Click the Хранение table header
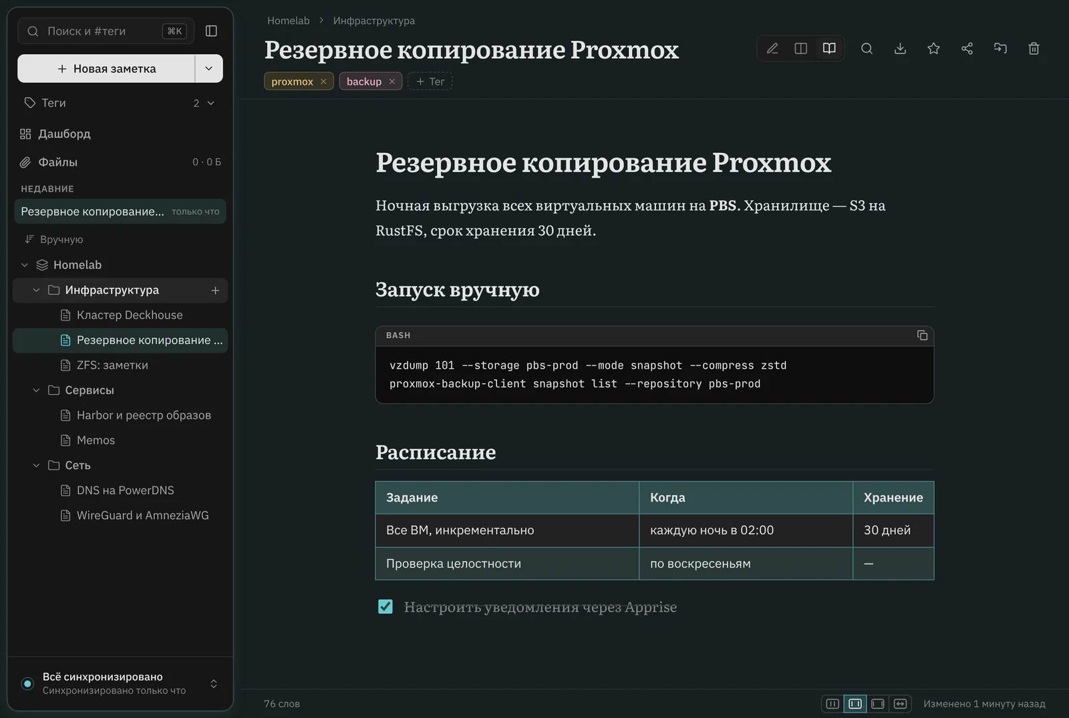This screenshot has height=718, width=1069. [x=893, y=498]
